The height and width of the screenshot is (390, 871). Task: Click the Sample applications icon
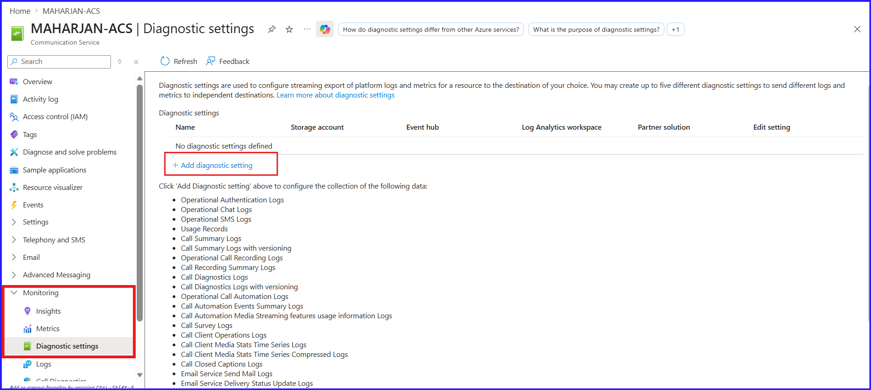[x=14, y=170]
